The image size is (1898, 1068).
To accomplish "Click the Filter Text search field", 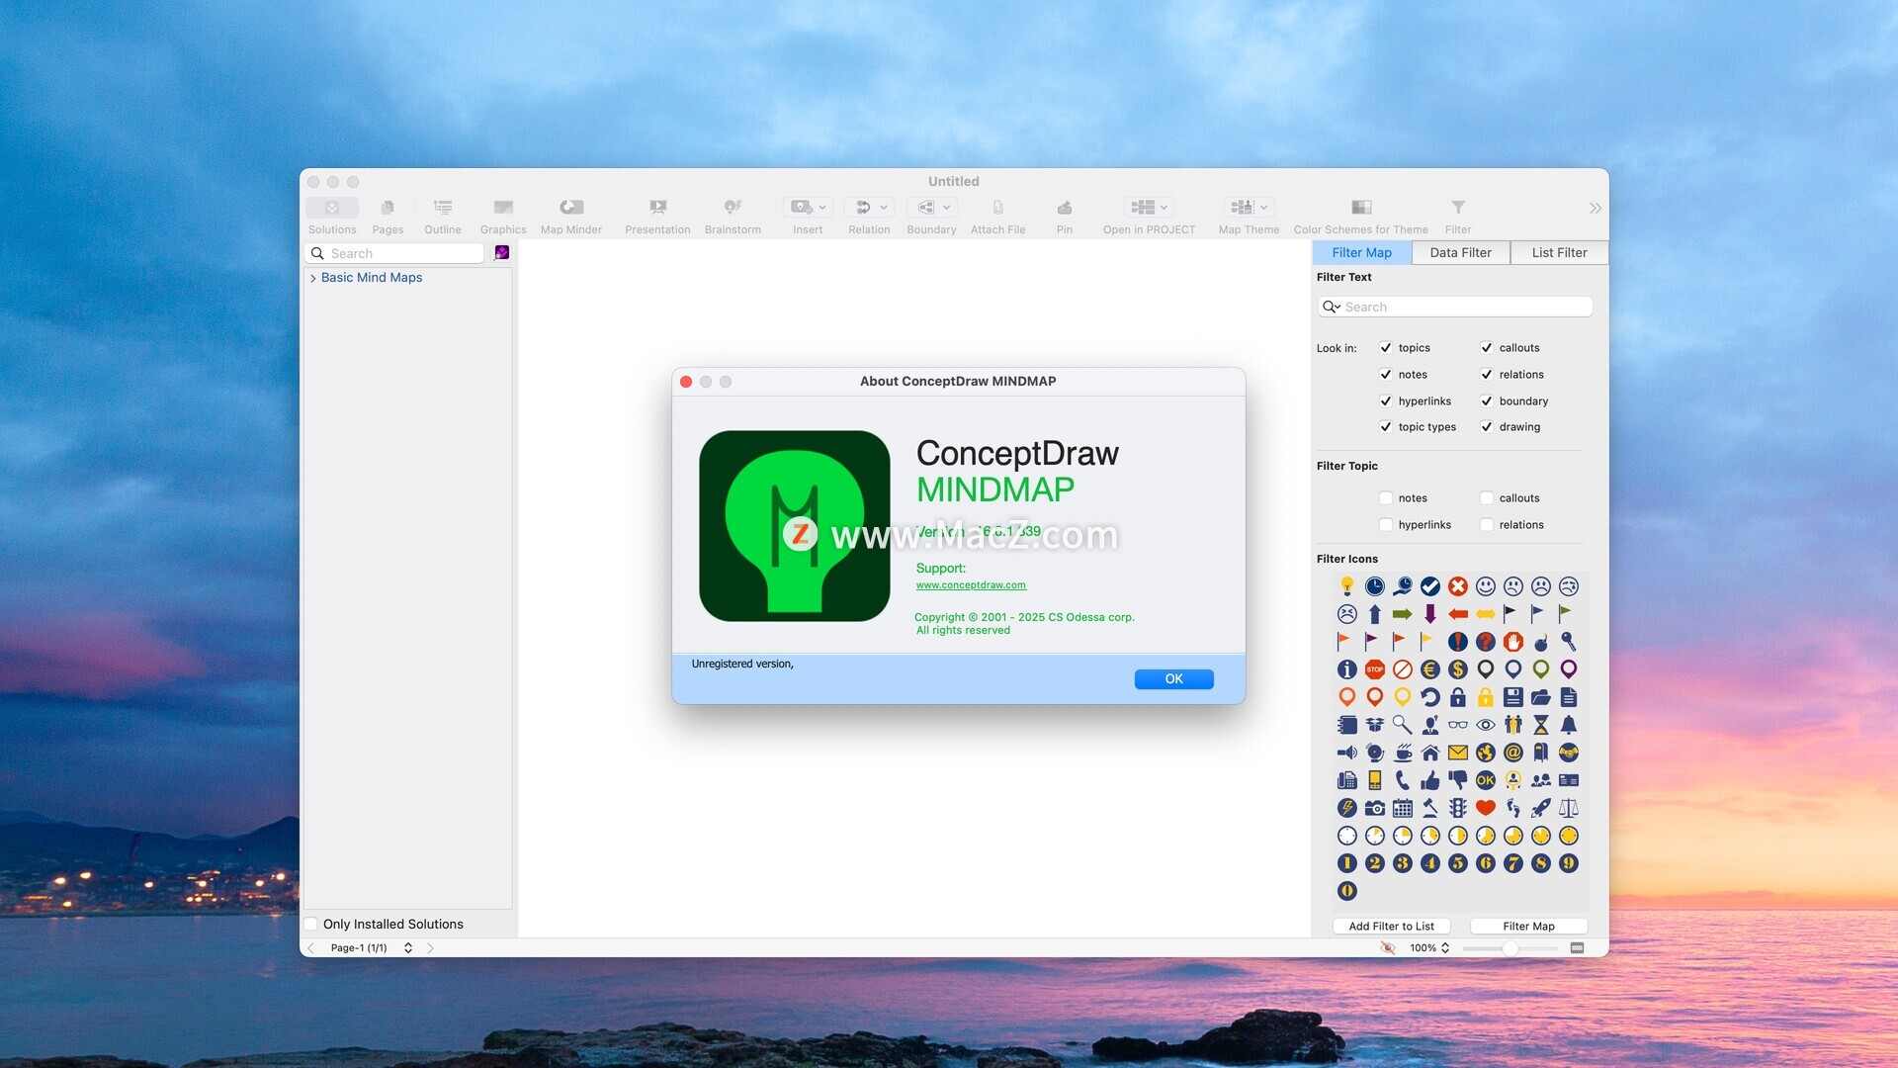I will pos(1455,308).
